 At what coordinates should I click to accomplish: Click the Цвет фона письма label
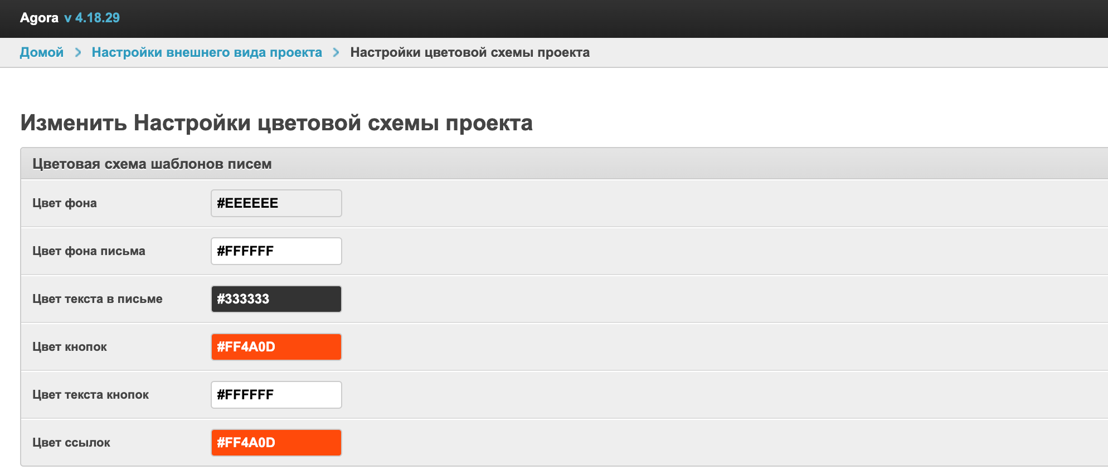pos(89,251)
